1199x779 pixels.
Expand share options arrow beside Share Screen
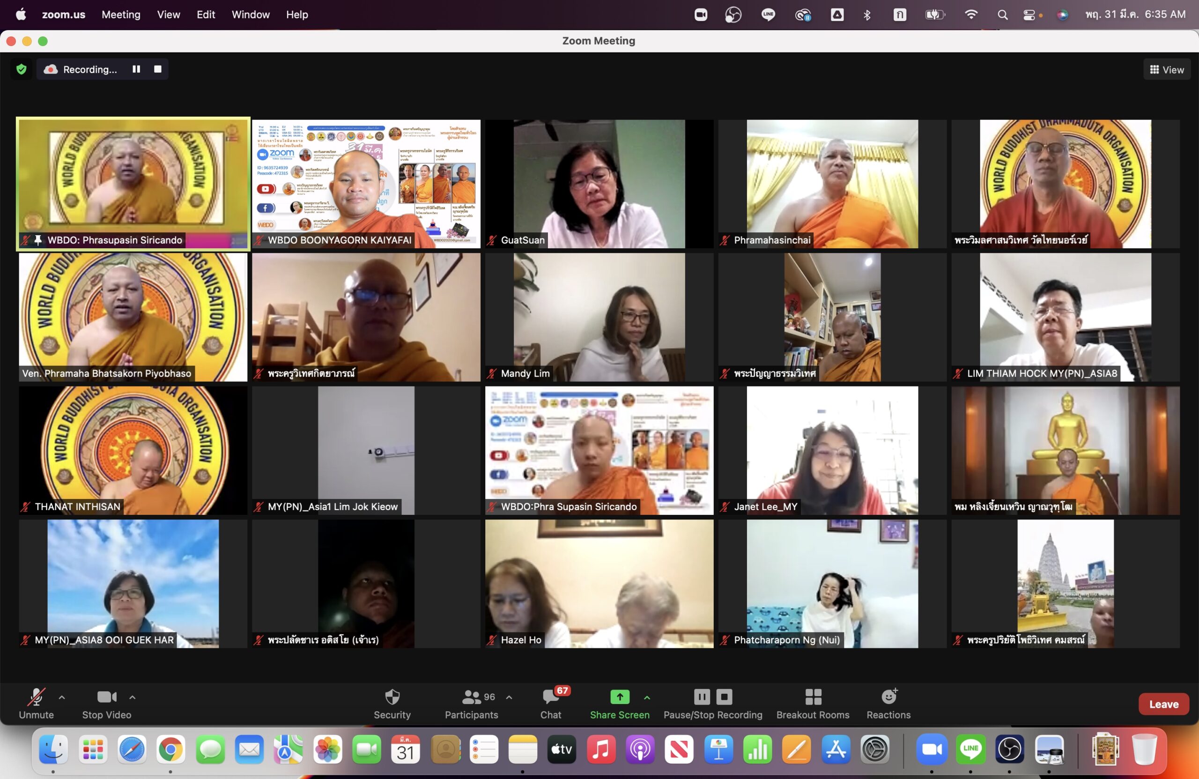[x=647, y=697]
